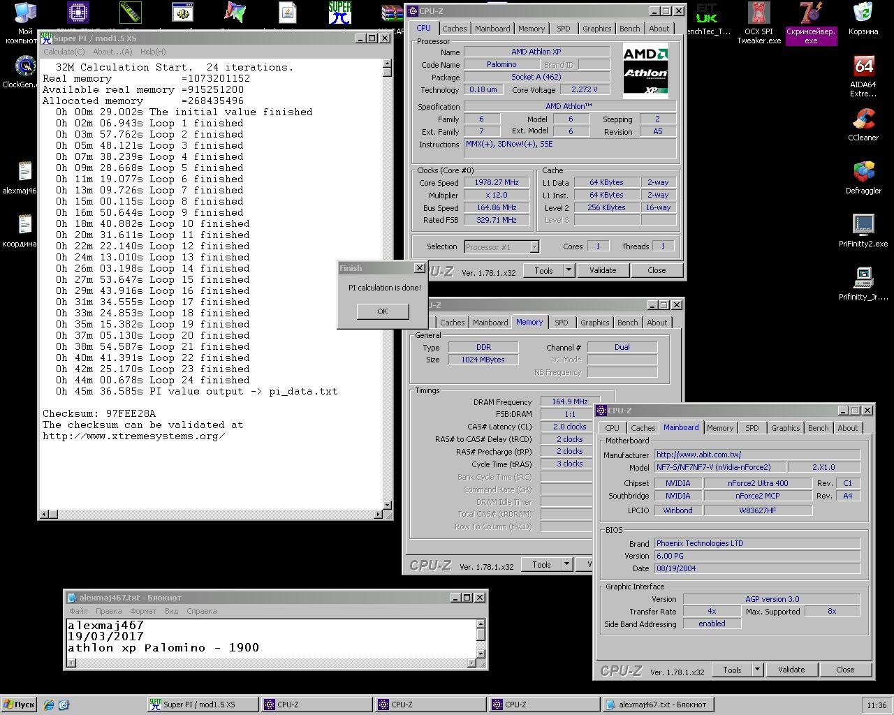Expand the Processor #1 selection dropdown
The width and height of the screenshot is (894, 715).
[x=534, y=246]
